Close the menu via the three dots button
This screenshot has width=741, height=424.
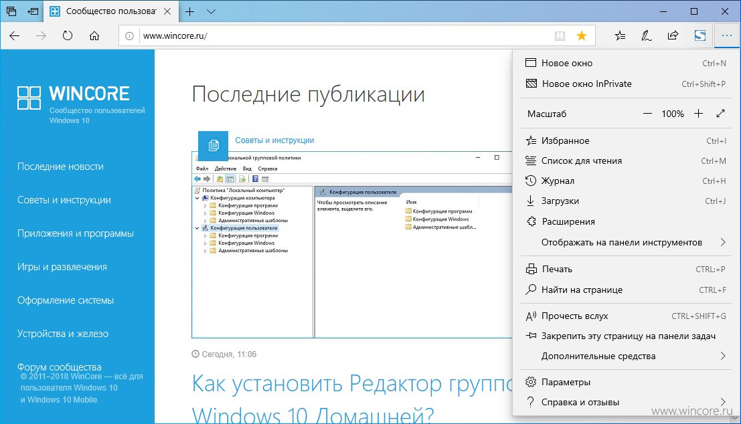(727, 36)
